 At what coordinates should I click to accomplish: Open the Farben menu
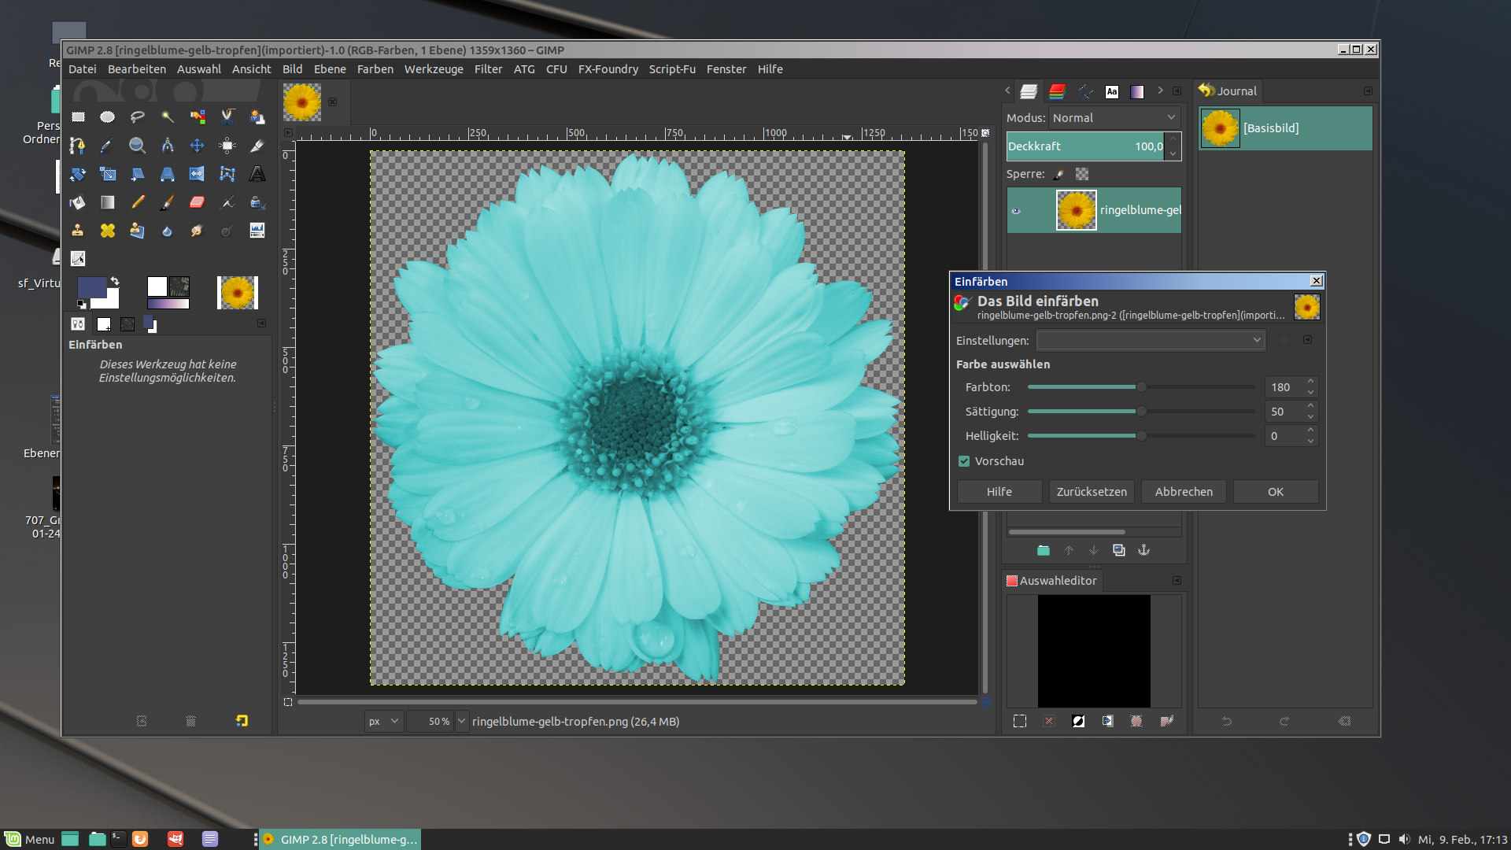[x=375, y=69]
